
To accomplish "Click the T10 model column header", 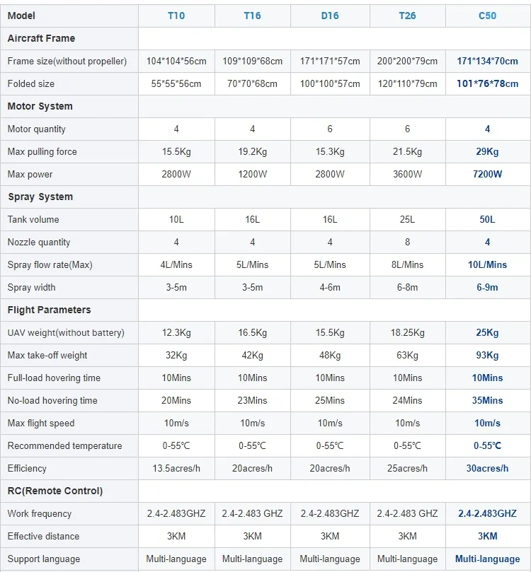I will coord(176,16).
